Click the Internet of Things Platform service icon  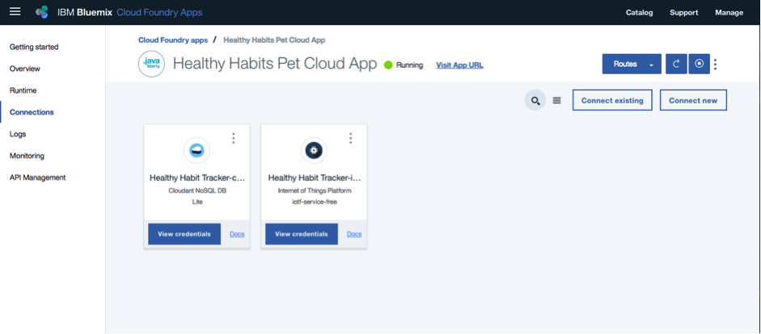coord(314,151)
